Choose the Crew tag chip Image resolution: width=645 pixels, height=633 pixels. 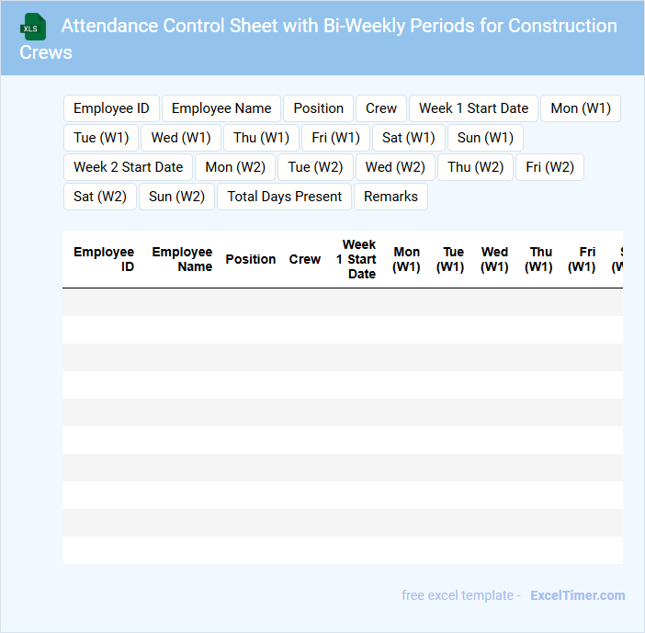coord(380,108)
